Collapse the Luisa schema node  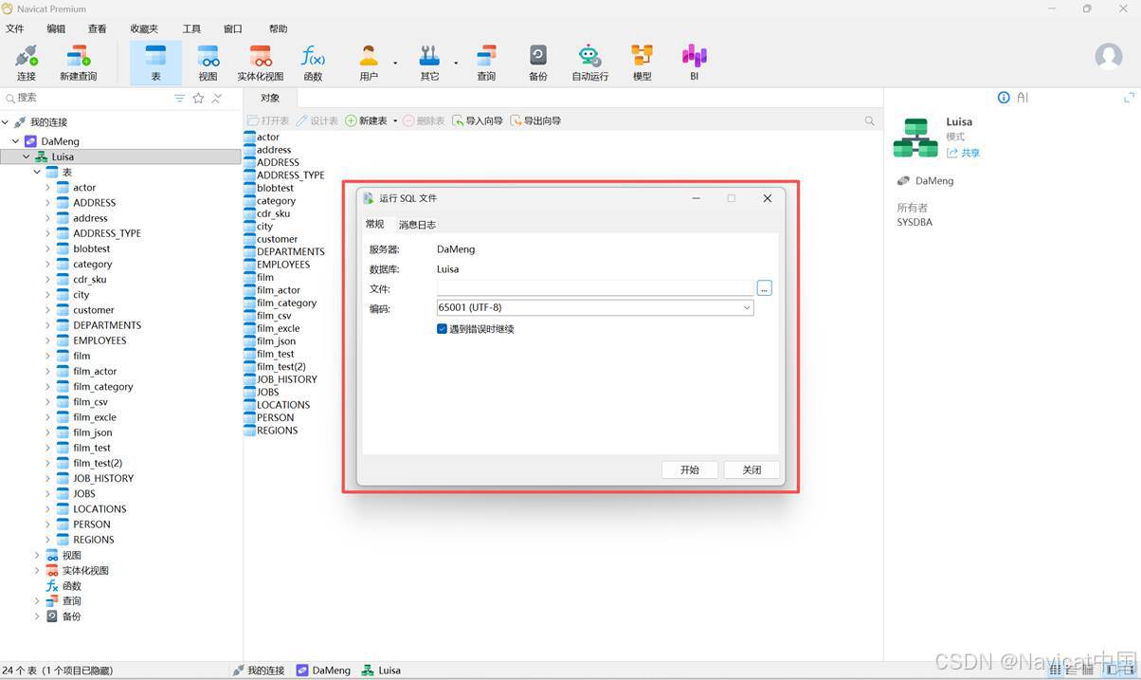point(27,156)
